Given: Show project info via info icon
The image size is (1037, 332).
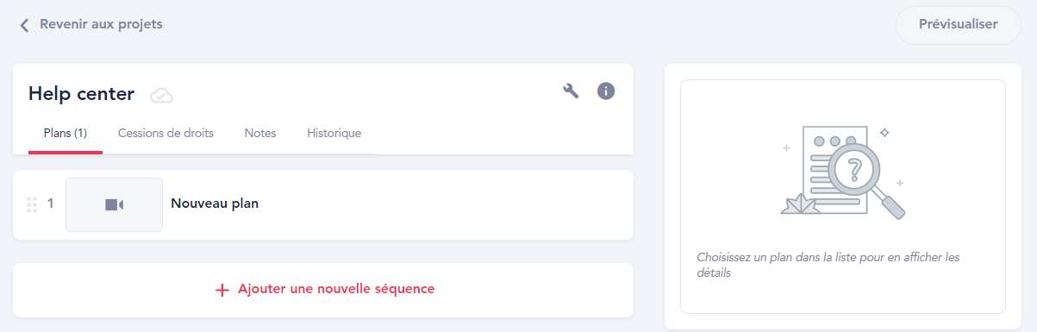Looking at the screenshot, I should [606, 91].
